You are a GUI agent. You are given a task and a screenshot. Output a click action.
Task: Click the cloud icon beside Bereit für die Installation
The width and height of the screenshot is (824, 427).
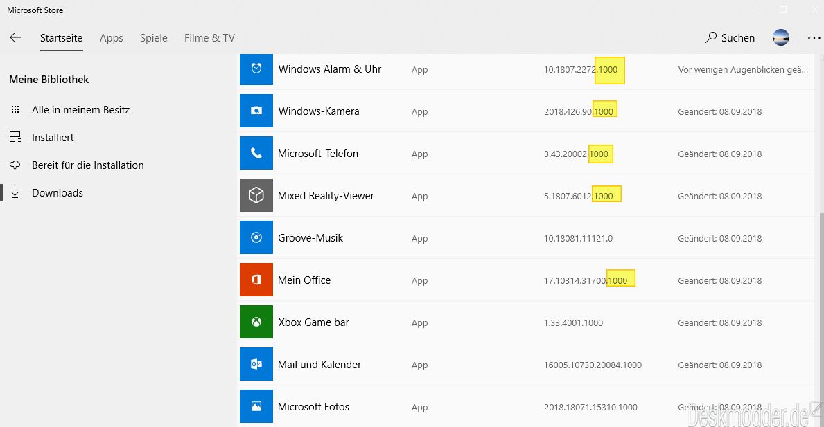[x=15, y=165]
